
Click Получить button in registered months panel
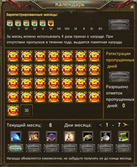(x=119, y=25)
